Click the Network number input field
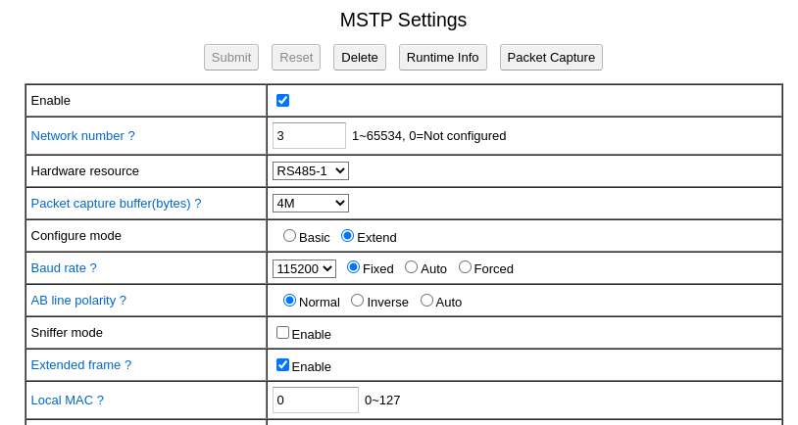This screenshot has width=798, height=425. tap(310, 136)
